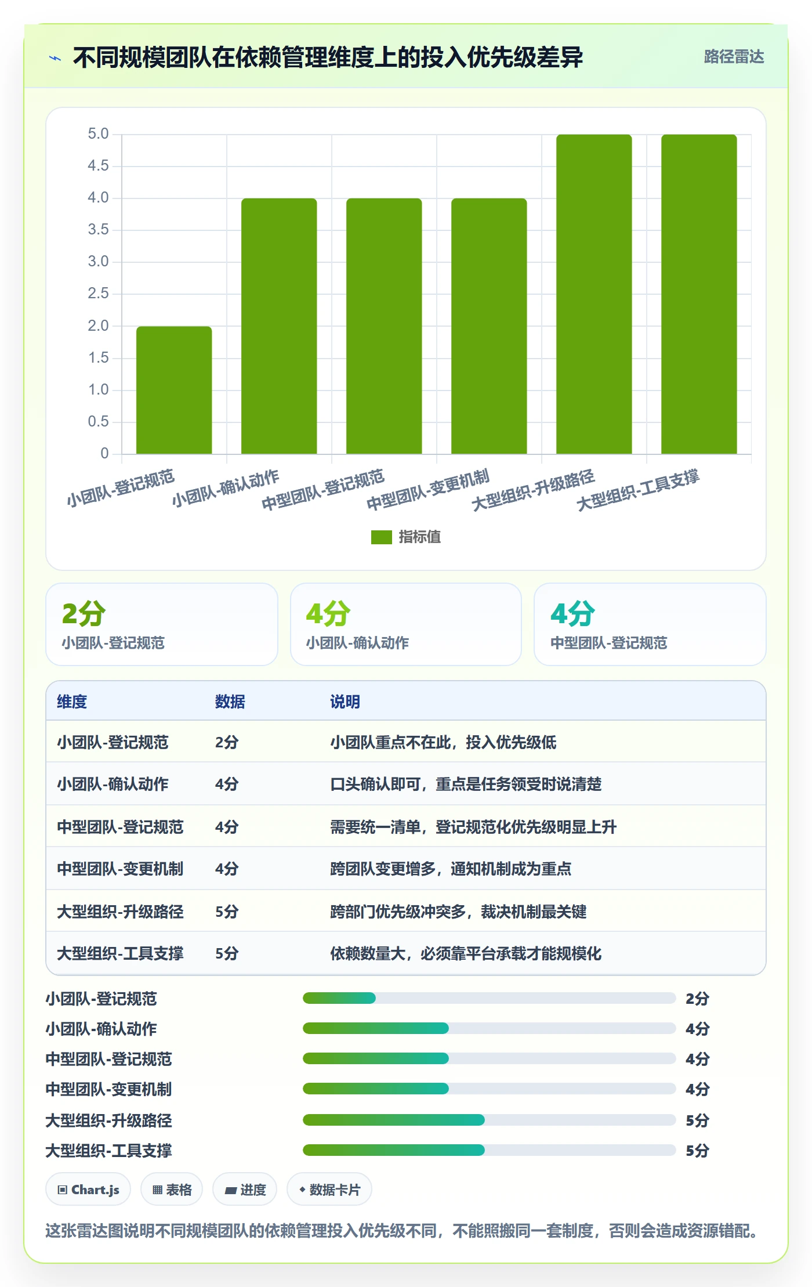Click the 小团队-确认动作 bar in chart
Image resolution: width=812 pixels, height=1287 pixels.
(279, 326)
